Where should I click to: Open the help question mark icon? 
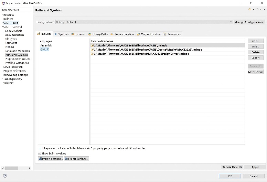pos(5,176)
